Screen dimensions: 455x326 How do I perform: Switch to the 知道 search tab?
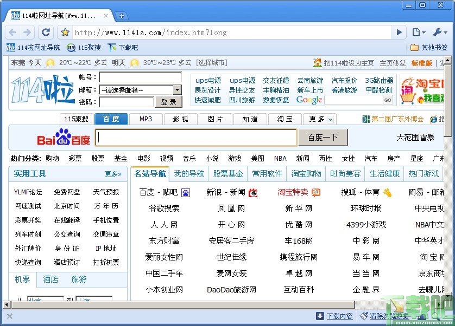(250, 119)
